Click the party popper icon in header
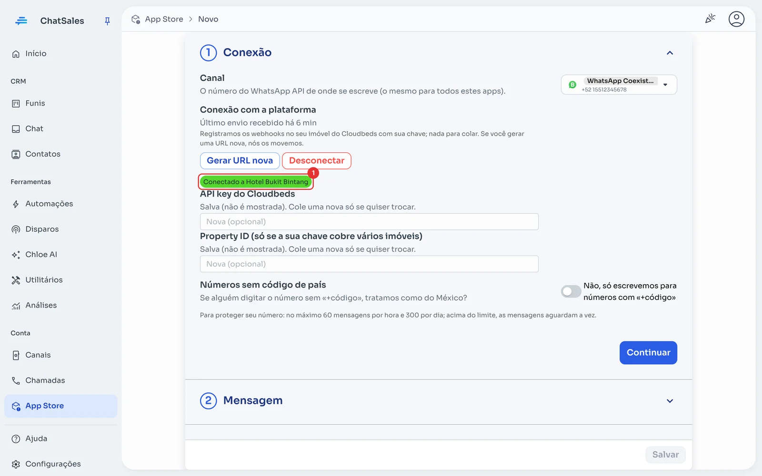Viewport: 762px width, 476px height. point(710,19)
